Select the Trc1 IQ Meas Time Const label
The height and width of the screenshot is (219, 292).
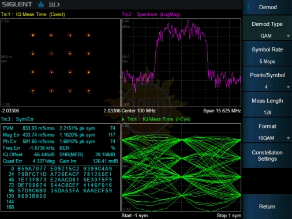pyautogui.click(x=33, y=14)
